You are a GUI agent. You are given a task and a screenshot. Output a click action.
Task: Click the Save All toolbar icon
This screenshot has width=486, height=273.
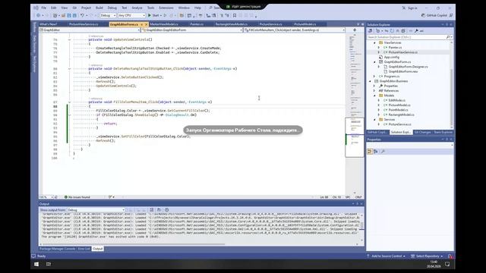click(x=74, y=15)
